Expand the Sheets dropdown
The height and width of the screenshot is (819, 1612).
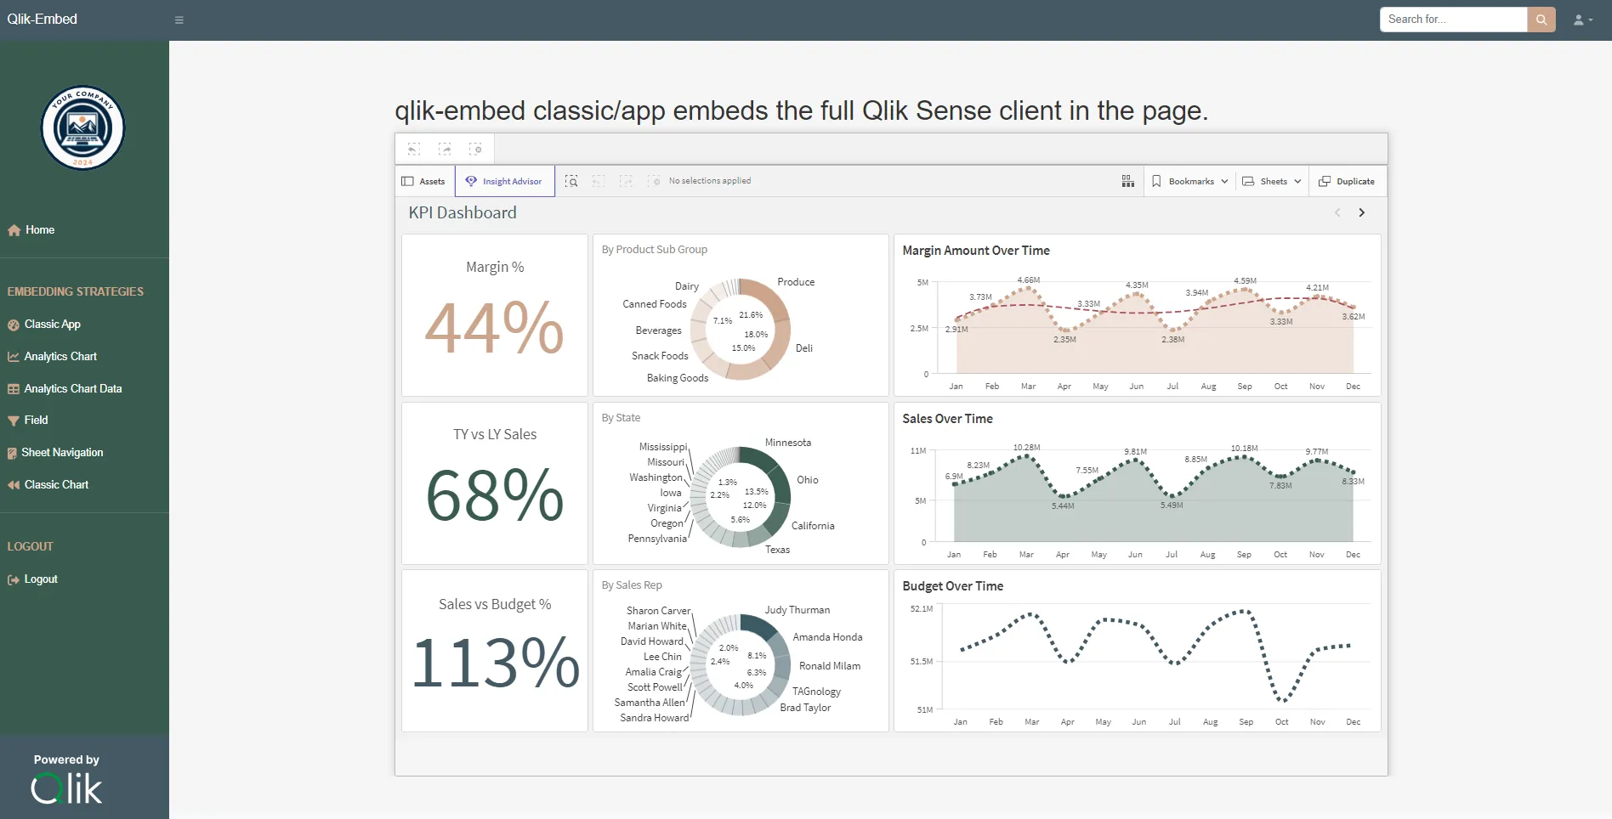(1270, 181)
